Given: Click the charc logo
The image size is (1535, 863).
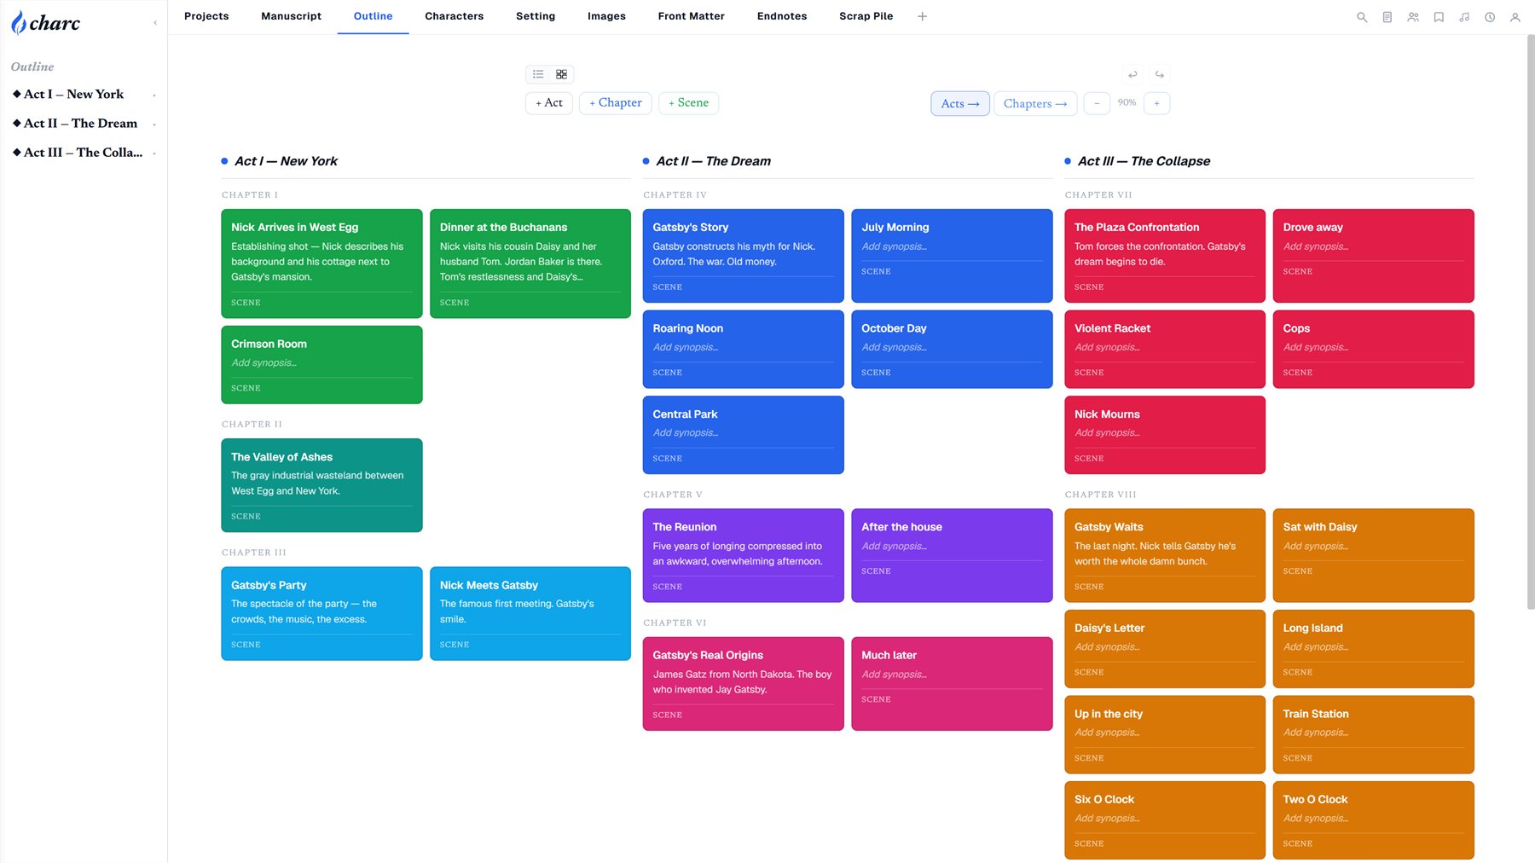Looking at the screenshot, I should (45, 23).
